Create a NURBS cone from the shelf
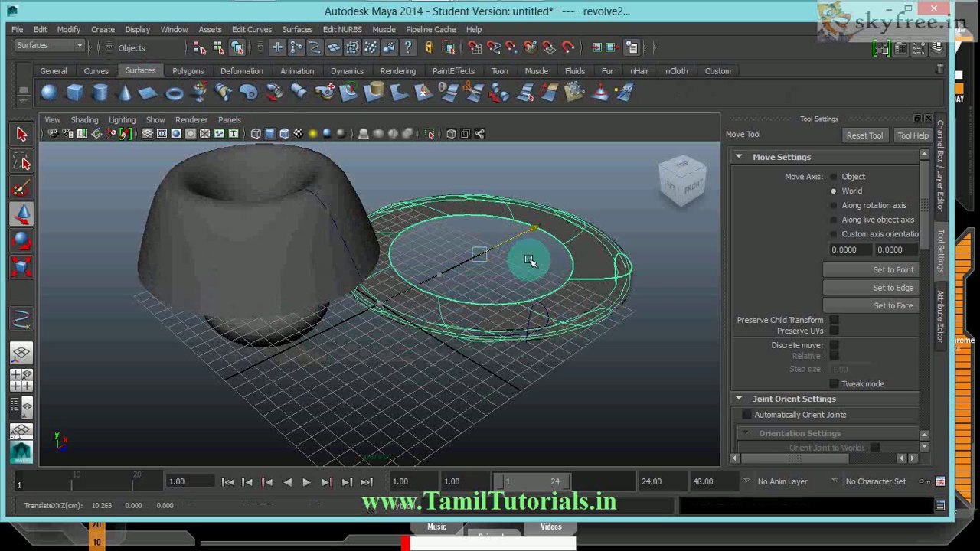The width and height of the screenshot is (980, 551). 124,93
